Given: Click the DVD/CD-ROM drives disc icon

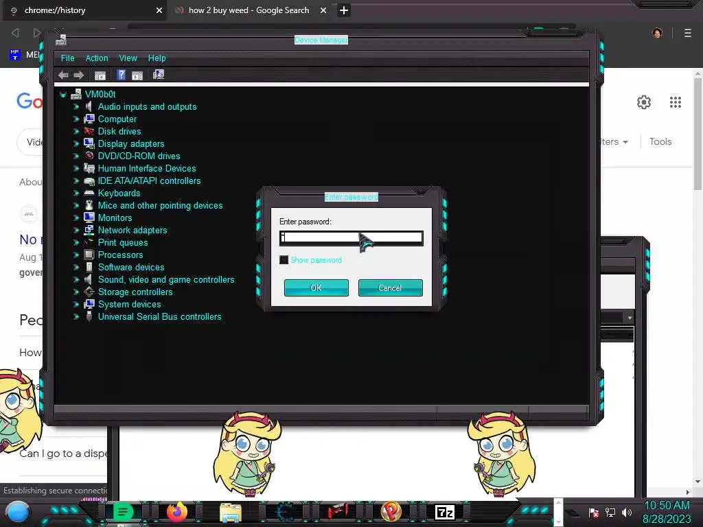Looking at the screenshot, I should tap(89, 156).
